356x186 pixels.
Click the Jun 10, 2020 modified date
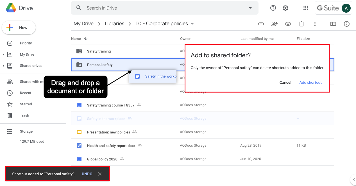pyautogui.click(x=251, y=159)
